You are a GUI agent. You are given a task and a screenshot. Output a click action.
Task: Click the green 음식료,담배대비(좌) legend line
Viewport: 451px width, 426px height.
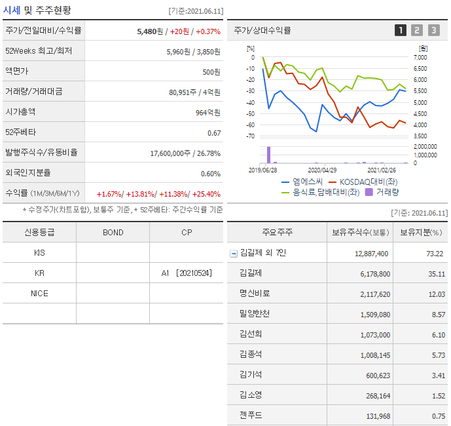285,193
